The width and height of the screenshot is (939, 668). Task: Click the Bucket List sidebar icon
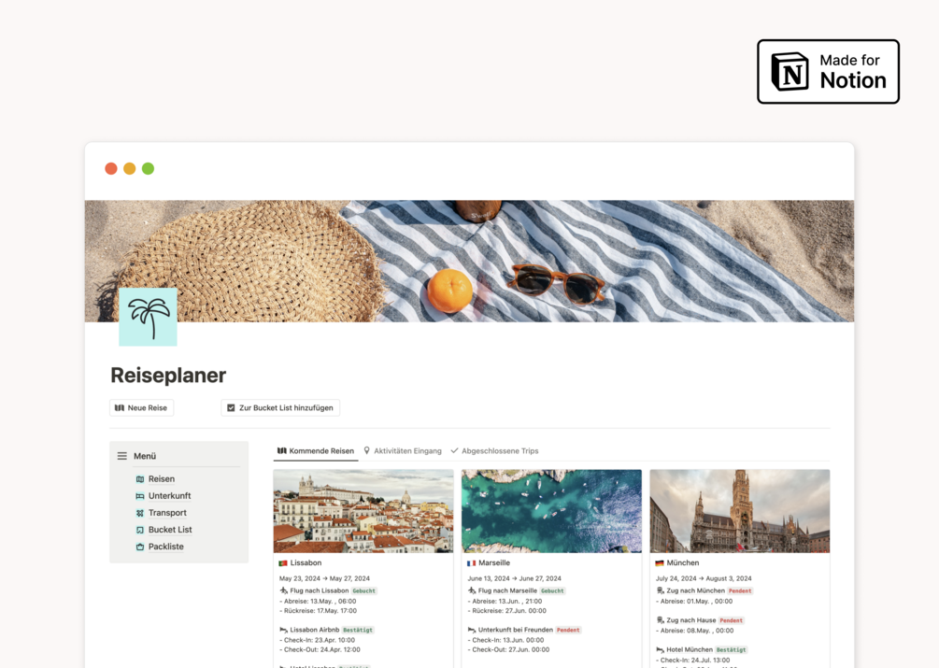[140, 530]
